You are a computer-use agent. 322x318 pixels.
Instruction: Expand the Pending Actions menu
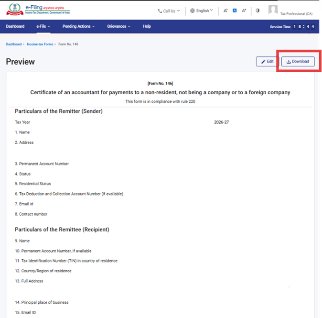point(79,26)
